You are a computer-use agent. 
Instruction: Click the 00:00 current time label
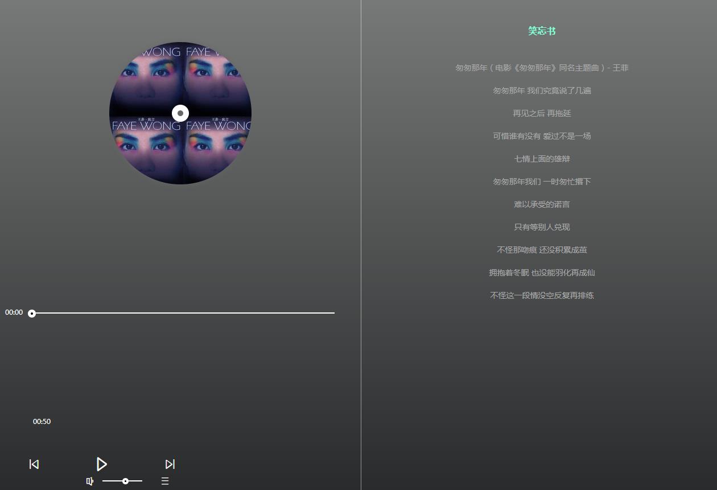pos(14,312)
